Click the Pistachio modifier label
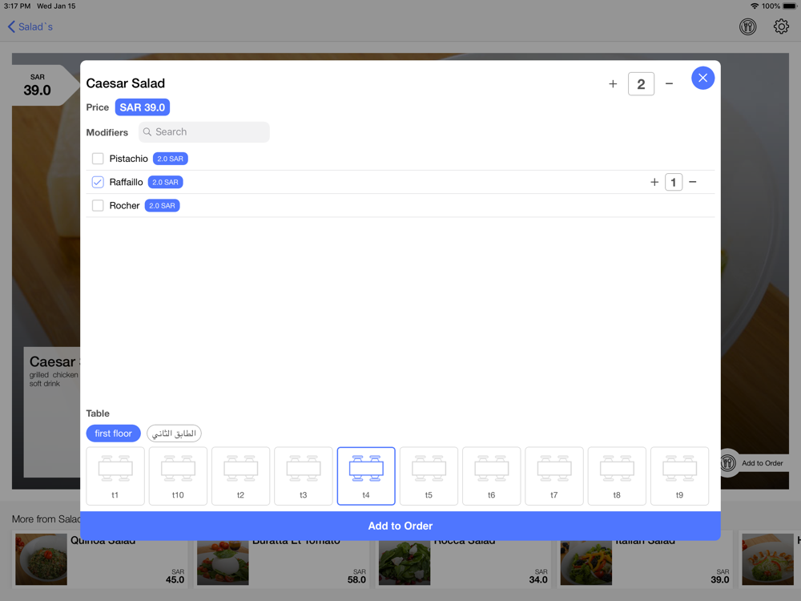801x601 pixels. [x=129, y=159]
